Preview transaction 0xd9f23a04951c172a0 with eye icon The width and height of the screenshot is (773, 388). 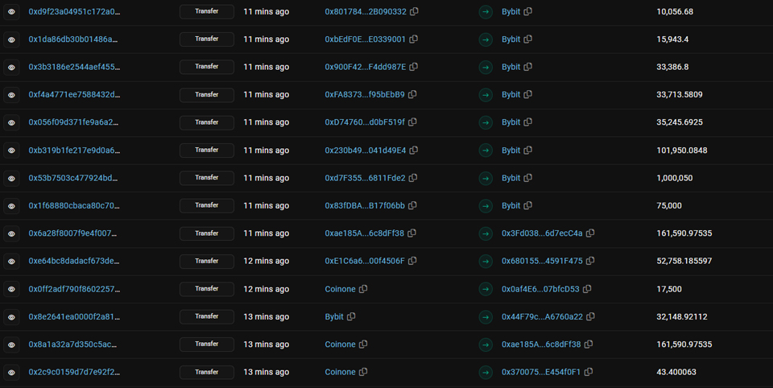point(11,12)
